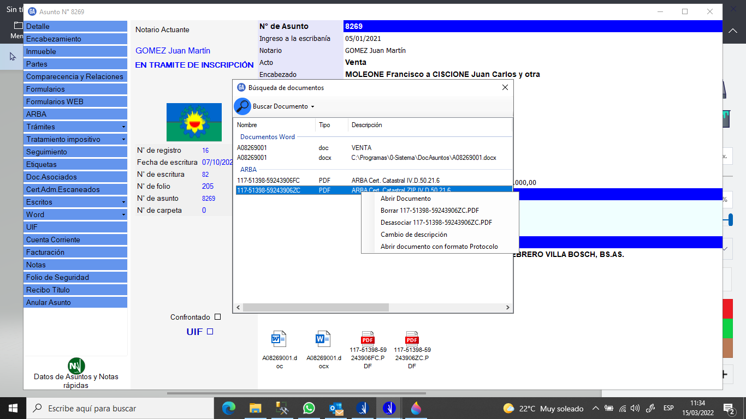
Task: Launch Microsoft Edge from the taskbar
Action: tap(229, 408)
